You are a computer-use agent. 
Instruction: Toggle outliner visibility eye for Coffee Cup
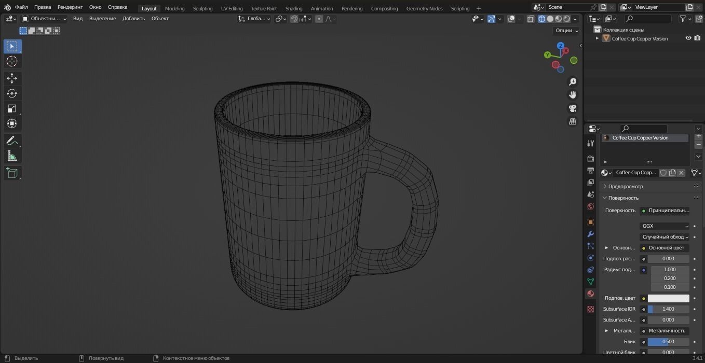tap(688, 38)
